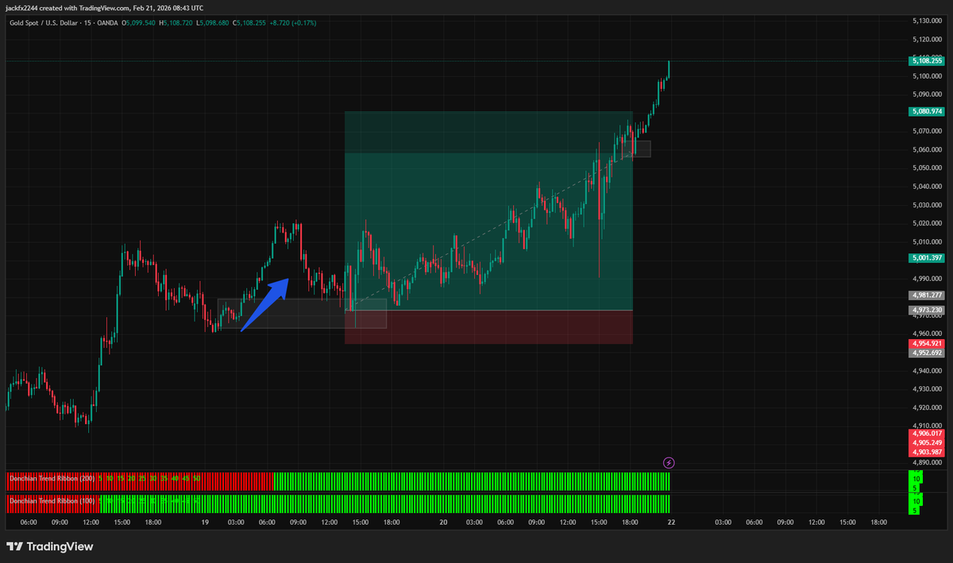The image size is (953, 563).
Task: Click the 4,910.000 price axis label
Action: coord(927,426)
